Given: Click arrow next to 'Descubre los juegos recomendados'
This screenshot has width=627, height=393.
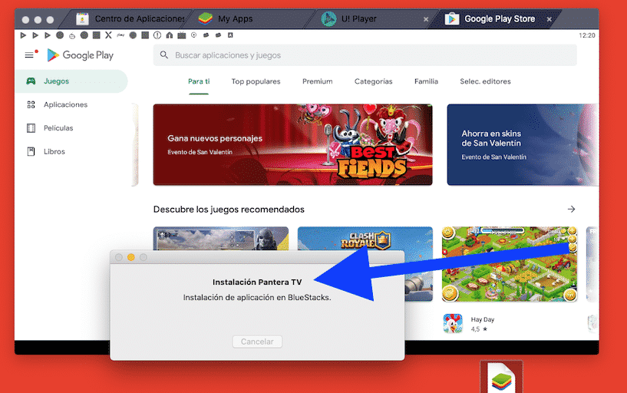Looking at the screenshot, I should point(572,209).
